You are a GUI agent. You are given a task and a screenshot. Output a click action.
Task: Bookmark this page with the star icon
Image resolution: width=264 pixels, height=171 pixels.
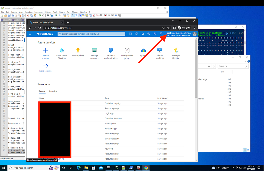coord(168,28)
